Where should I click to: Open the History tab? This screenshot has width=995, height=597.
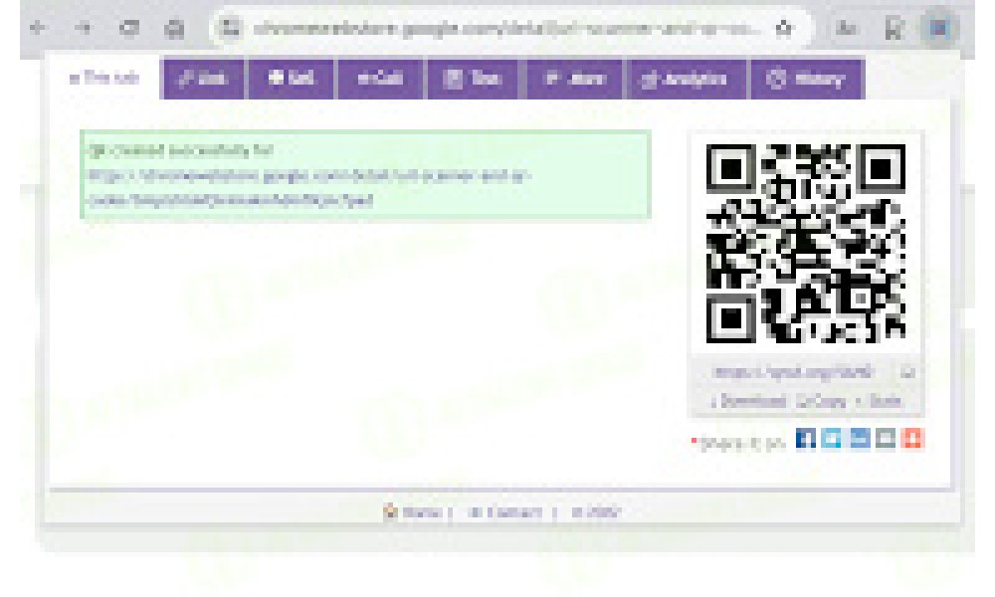pos(807,79)
